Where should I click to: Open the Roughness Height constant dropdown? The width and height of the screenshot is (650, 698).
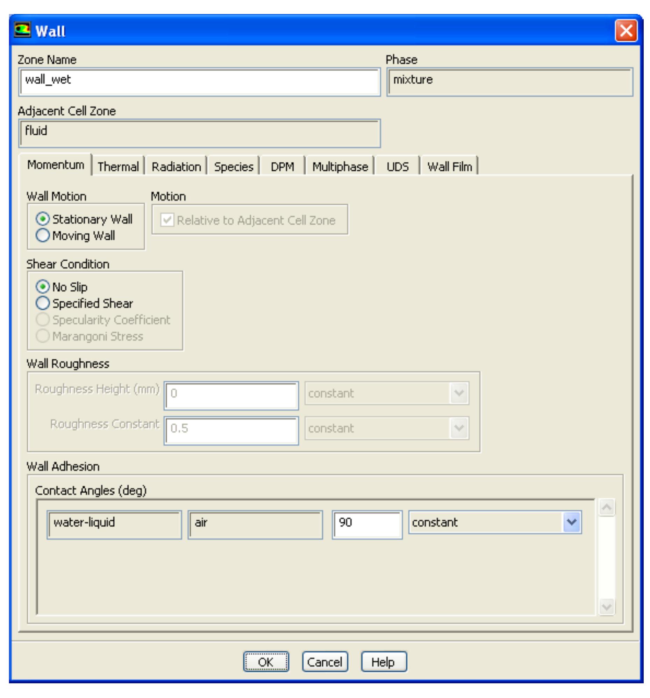coord(386,393)
